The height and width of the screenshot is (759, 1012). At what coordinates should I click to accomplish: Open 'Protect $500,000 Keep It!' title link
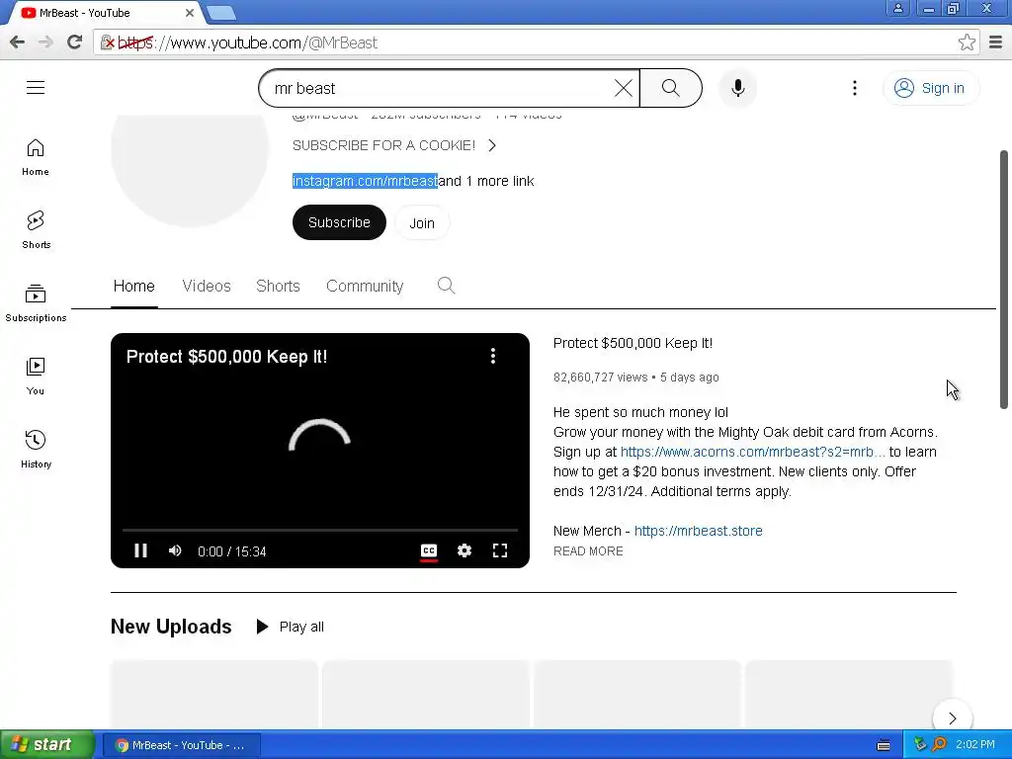[x=633, y=343]
